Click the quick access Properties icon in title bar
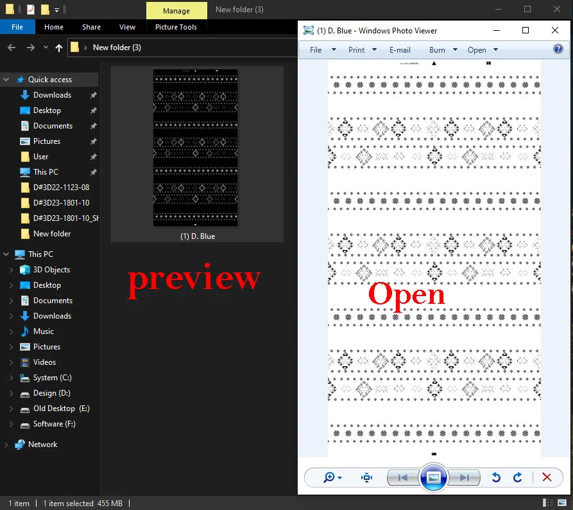The height and width of the screenshot is (510, 573). pos(31,10)
